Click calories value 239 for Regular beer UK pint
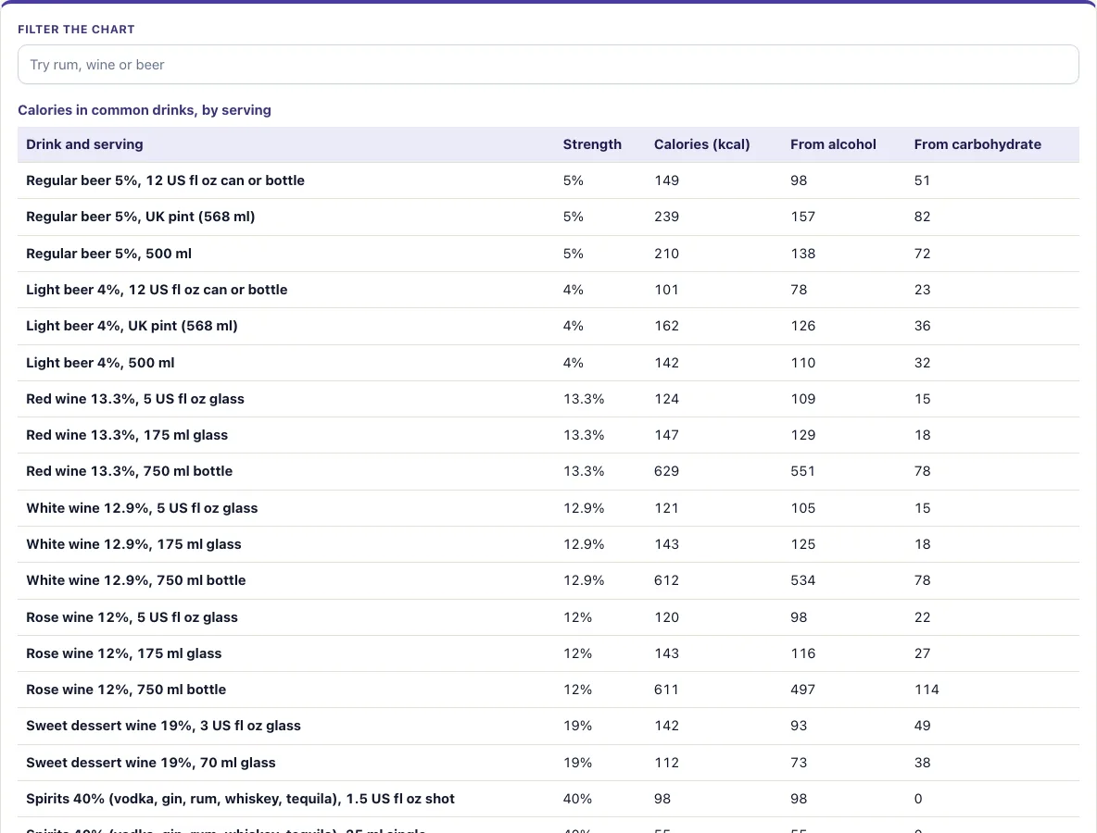This screenshot has width=1097, height=833. 667,217
